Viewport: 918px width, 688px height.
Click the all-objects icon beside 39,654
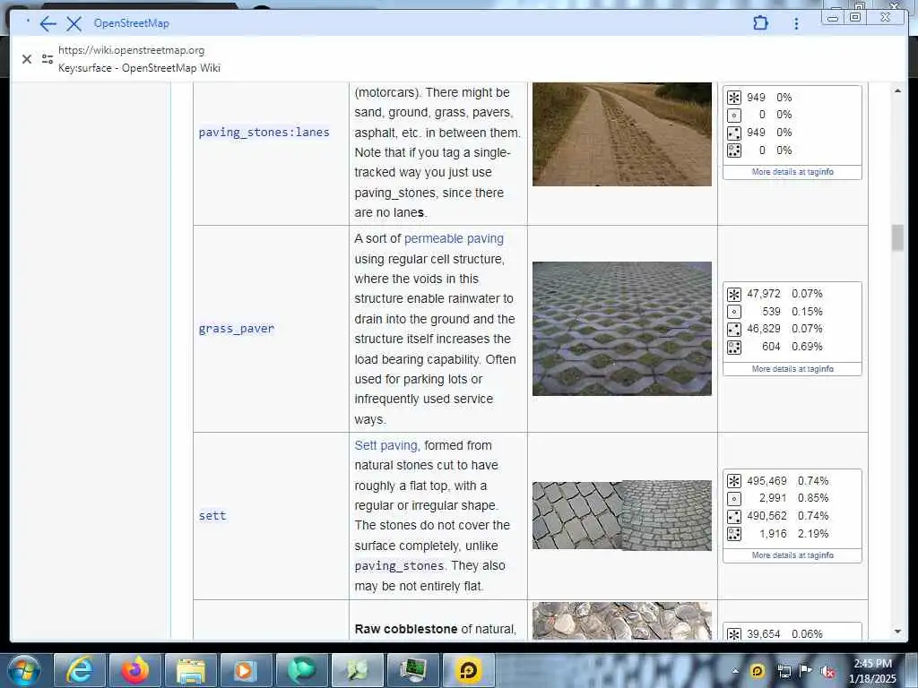point(733,633)
